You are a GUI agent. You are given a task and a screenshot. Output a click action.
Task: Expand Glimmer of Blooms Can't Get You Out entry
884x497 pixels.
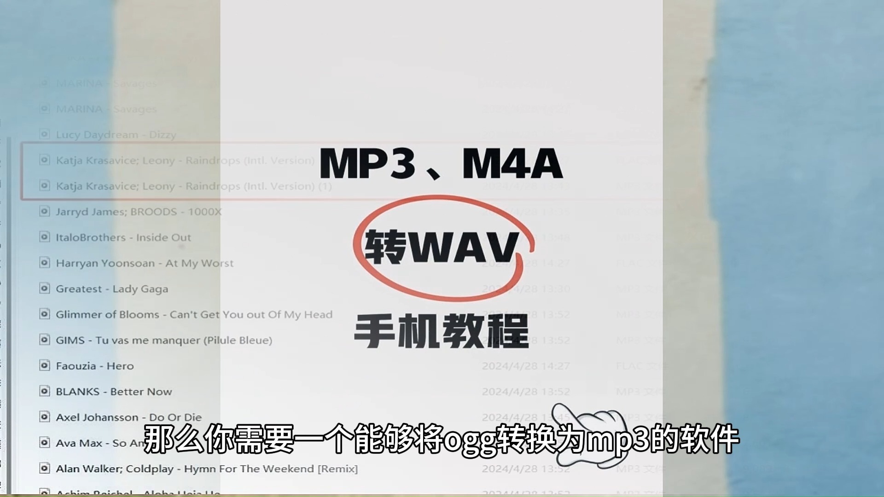(x=193, y=314)
